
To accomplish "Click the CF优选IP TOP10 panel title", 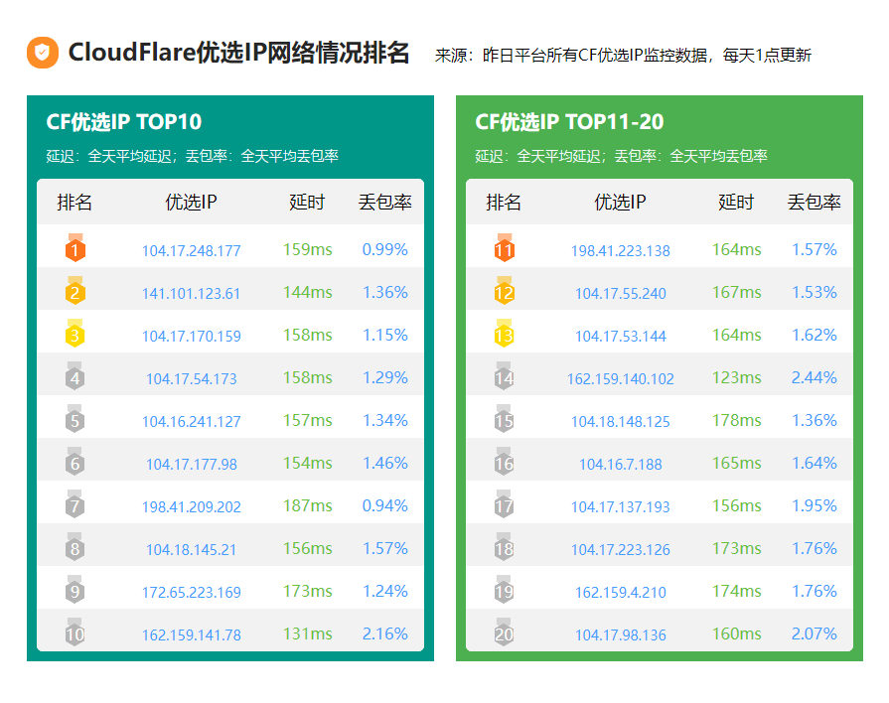I will (x=124, y=122).
